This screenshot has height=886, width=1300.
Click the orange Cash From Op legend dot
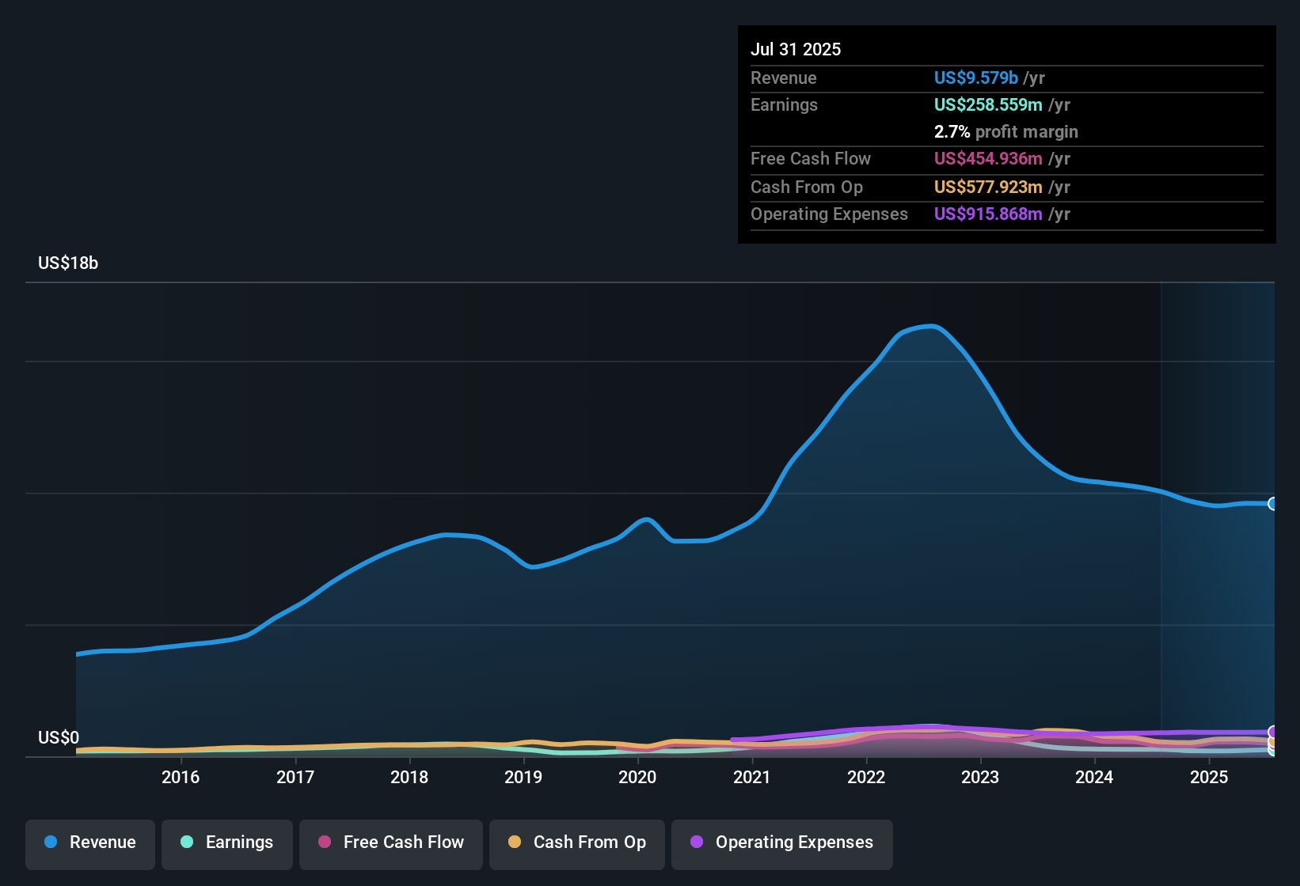point(515,842)
